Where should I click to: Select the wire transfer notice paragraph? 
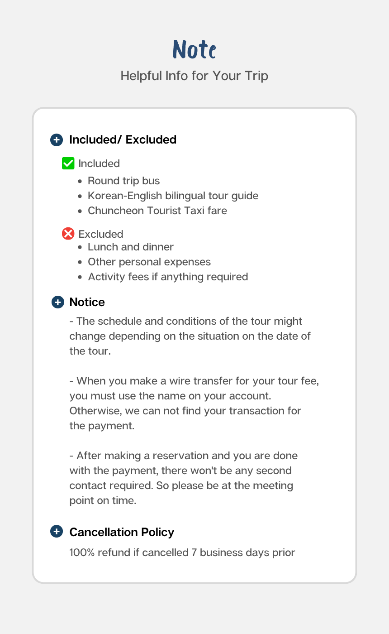194,403
